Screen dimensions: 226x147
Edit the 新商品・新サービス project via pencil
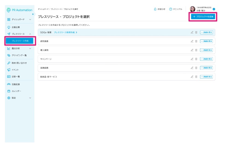[192, 77]
